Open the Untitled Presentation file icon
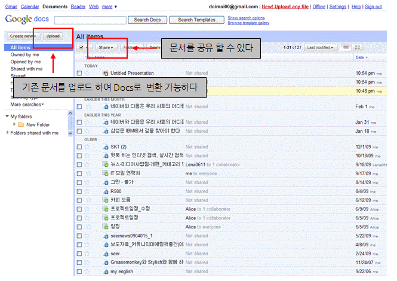This screenshot has height=281, width=397. tap(106, 74)
